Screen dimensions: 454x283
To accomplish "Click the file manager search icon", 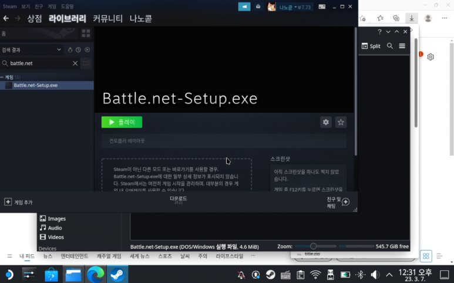I will coord(390,46).
